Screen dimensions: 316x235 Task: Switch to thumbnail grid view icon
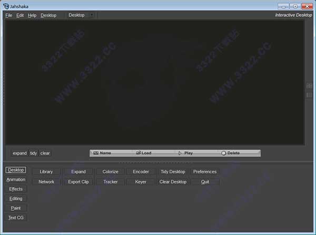[309, 86]
